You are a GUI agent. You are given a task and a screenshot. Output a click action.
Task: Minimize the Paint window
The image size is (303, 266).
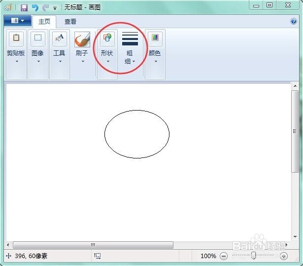pos(256,5)
